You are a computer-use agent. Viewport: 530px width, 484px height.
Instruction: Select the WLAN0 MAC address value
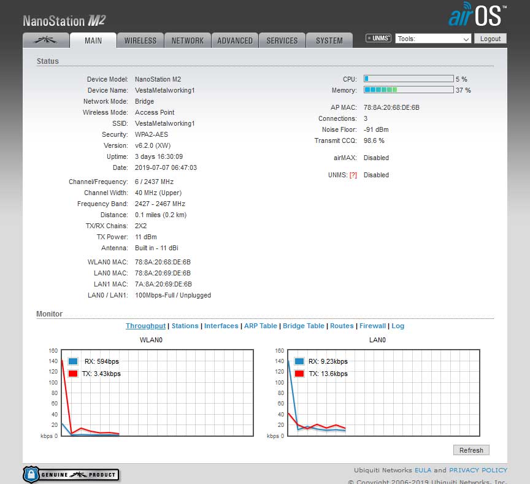coord(163,262)
